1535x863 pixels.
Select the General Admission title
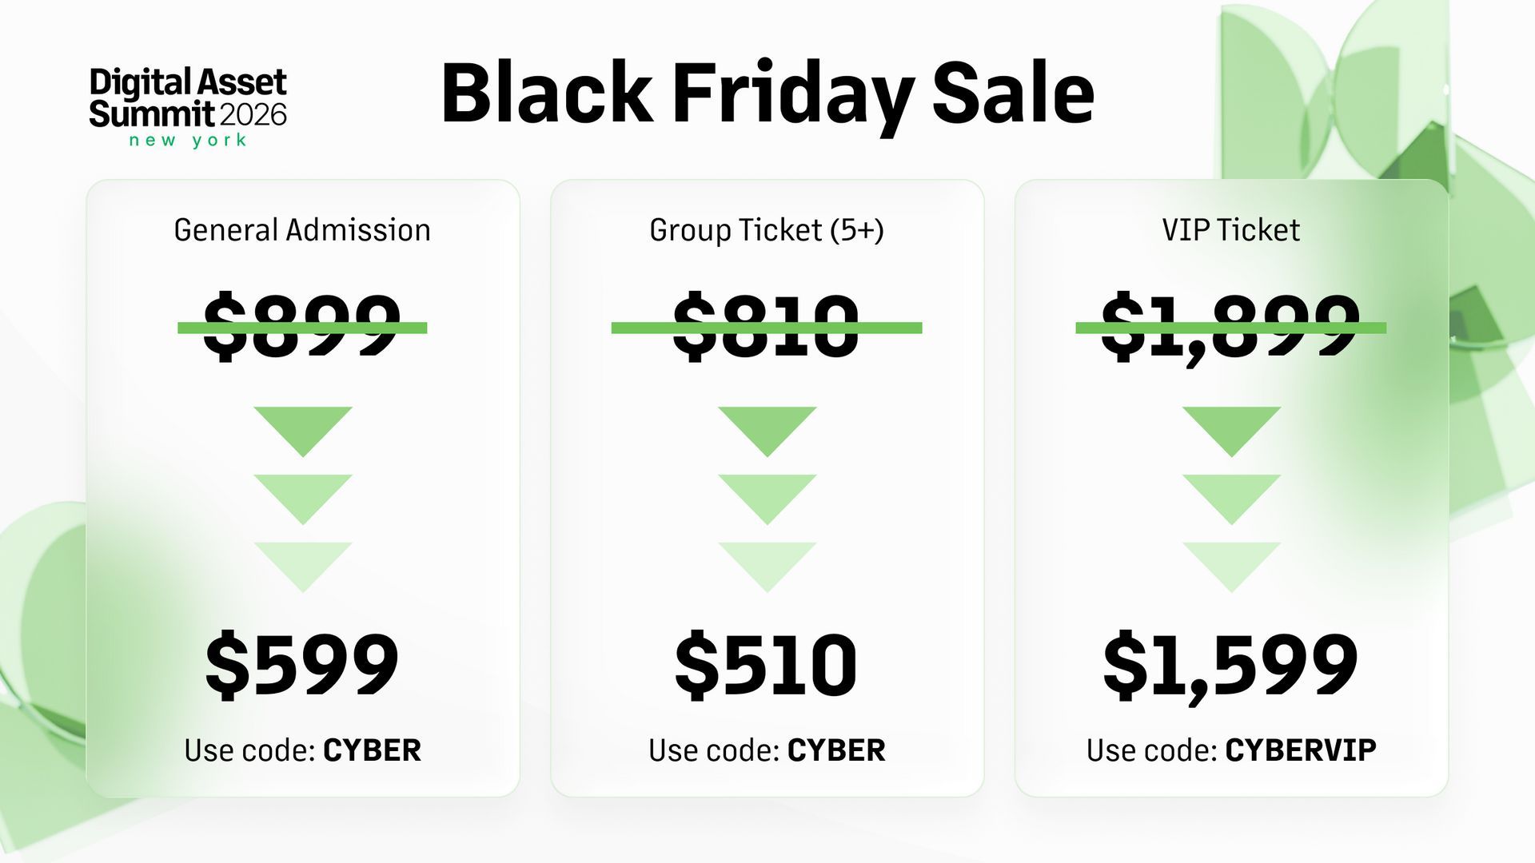pyautogui.click(x=302, y=230)
